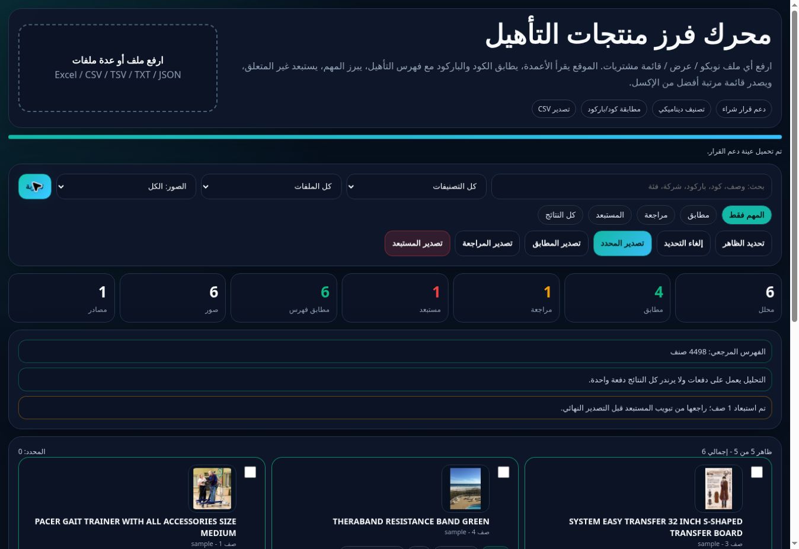Click the red تصدير المستبعد button
Screen dimensions: 799x549
[x=417, y=243]
